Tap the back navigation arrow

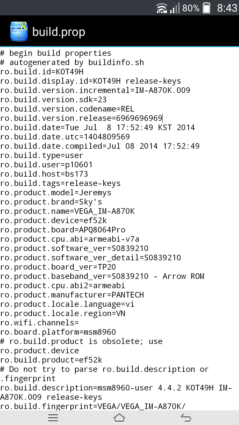pos(186,418)
